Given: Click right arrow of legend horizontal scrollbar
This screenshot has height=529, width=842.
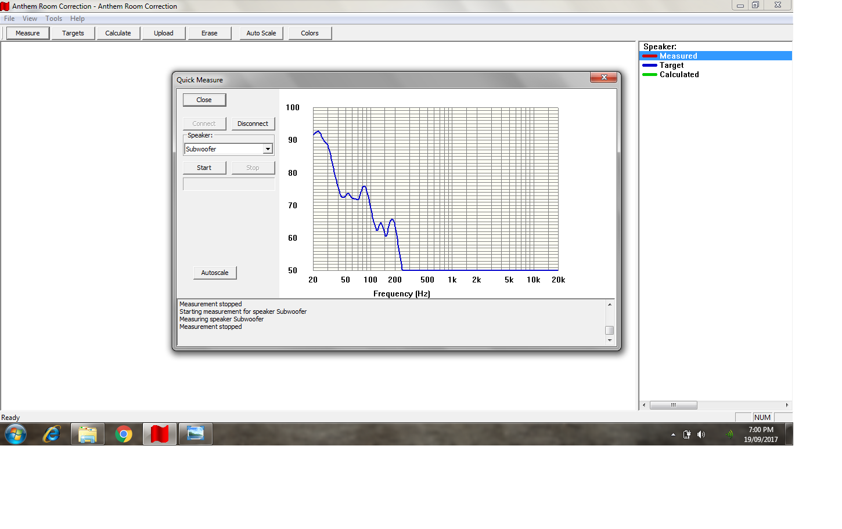Looking at the screenshot, I should 787,405.
